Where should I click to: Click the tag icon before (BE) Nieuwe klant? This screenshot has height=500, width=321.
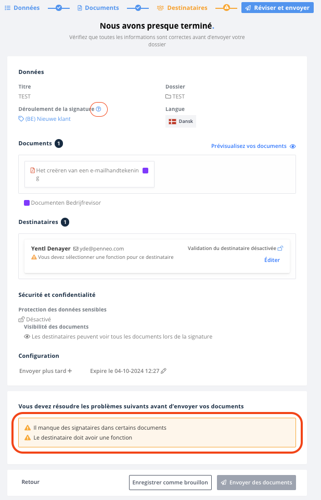[21, 119]
